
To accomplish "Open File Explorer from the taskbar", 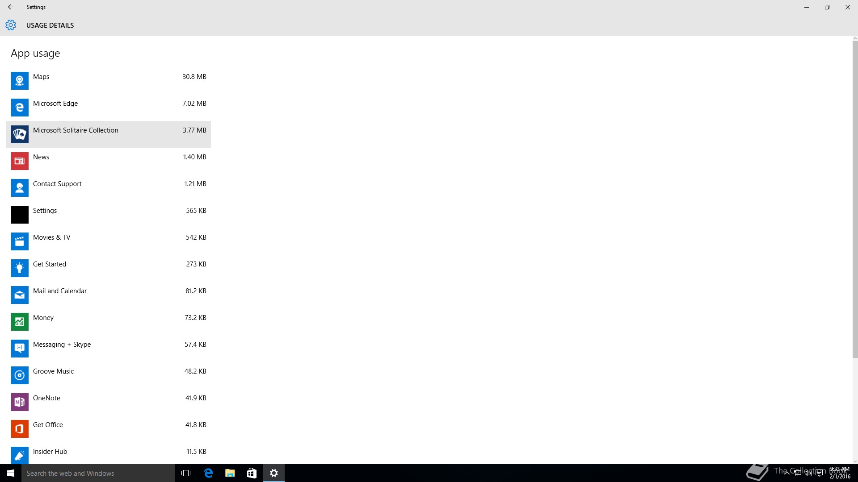I will click(230, 473).
